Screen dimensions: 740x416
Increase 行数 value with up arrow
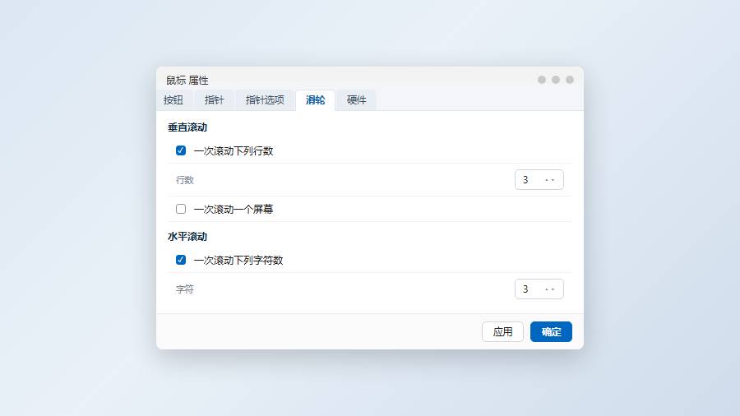(x=547, y=180)
